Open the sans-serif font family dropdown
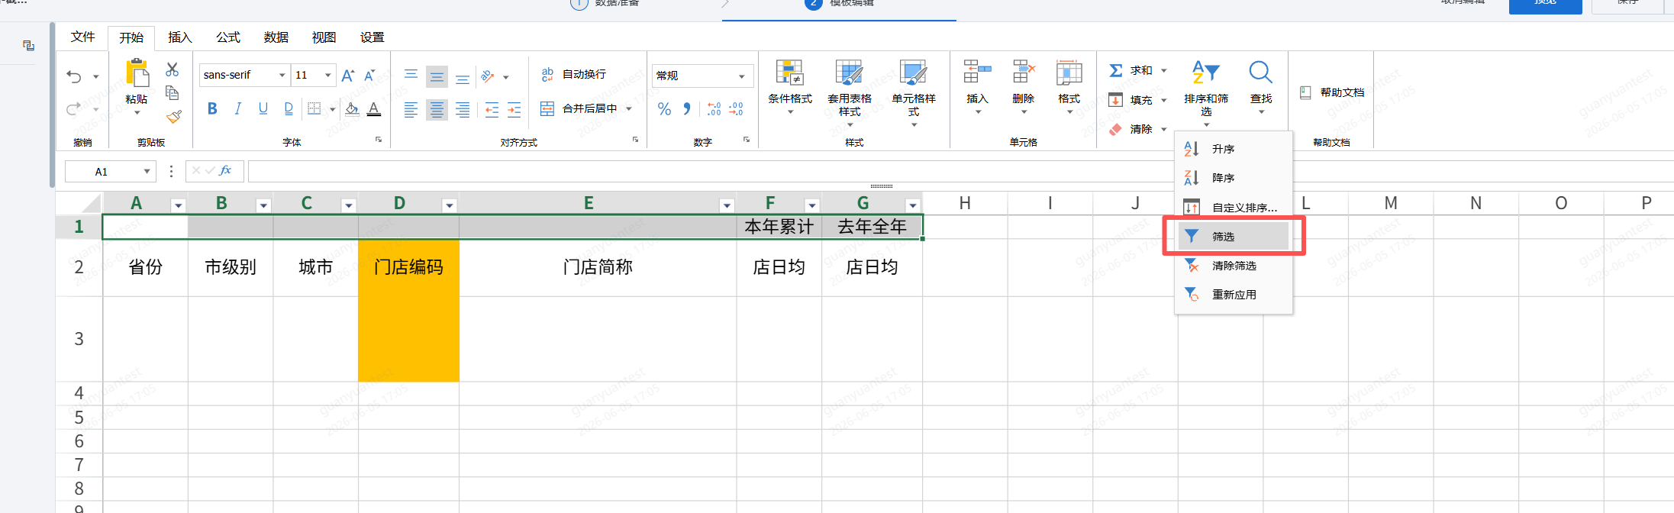 coord(282,75)
